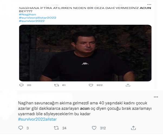The image size is (163, 135).
Task: Open the #survivor2022 hashtag link
Action: 32,21
